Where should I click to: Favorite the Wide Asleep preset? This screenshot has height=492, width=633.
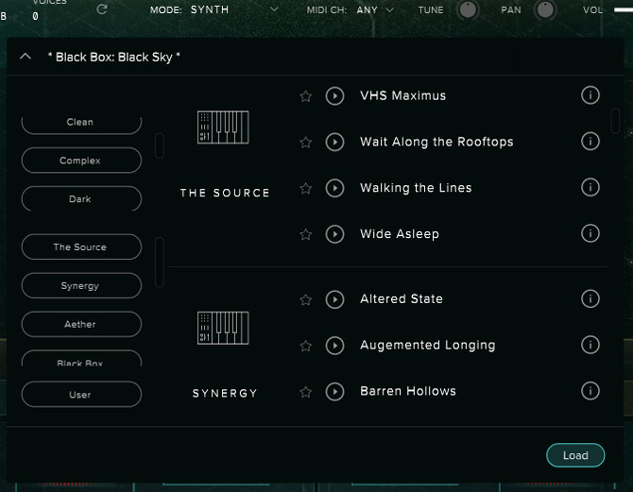coord(305,234)
